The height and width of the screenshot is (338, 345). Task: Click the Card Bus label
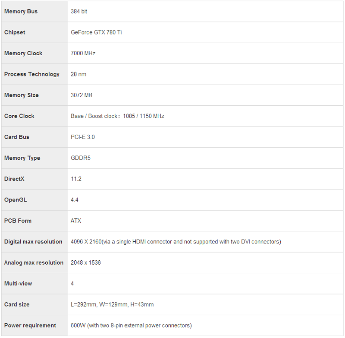(x=17, y=137)
